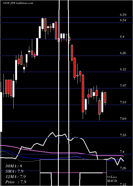Select the 8.12 price level label

click(123, 69)
